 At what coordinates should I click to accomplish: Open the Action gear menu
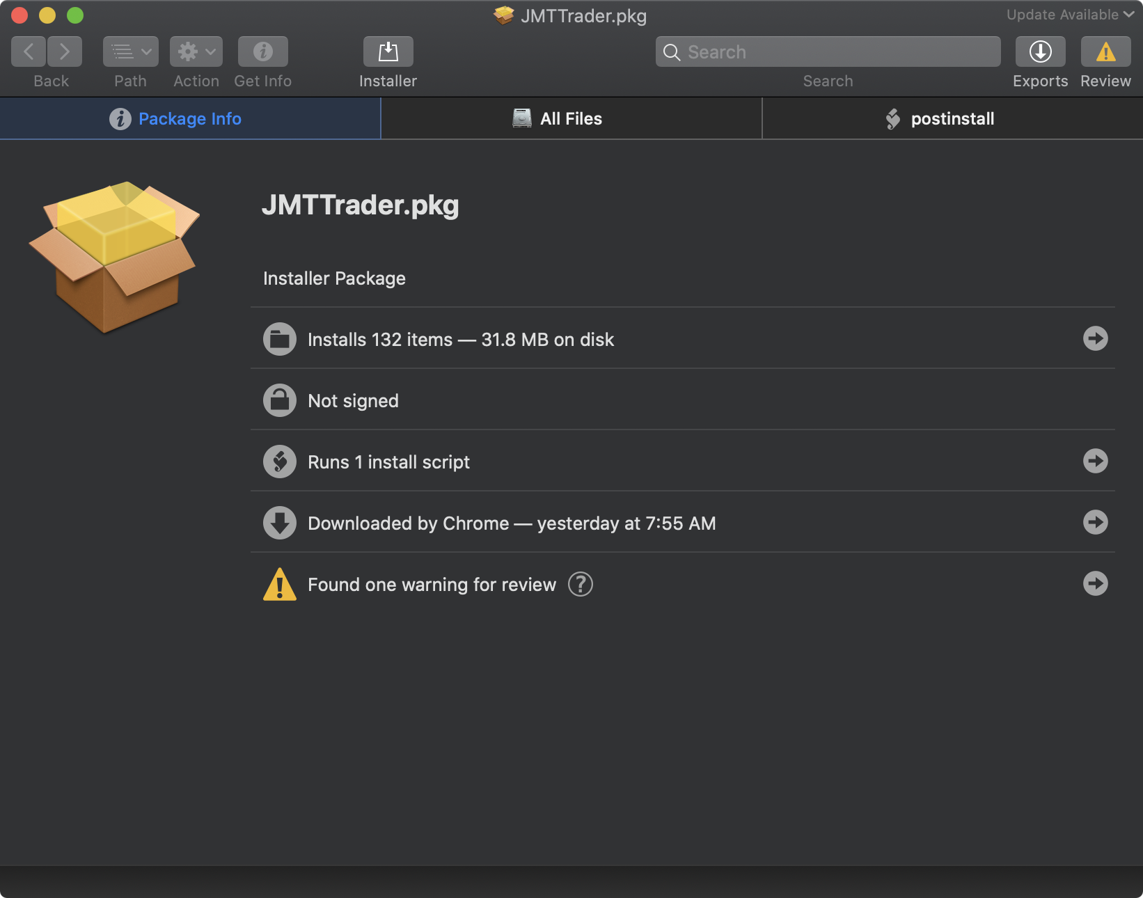click(x=196, y=52)
